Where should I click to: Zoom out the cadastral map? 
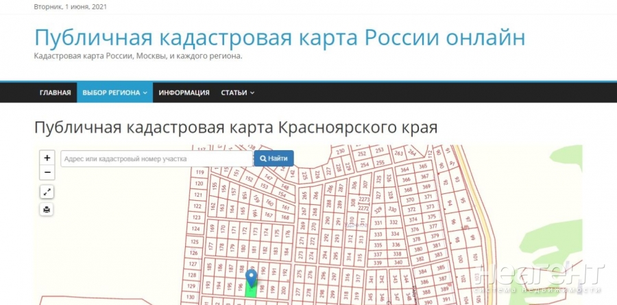[47, 173]
